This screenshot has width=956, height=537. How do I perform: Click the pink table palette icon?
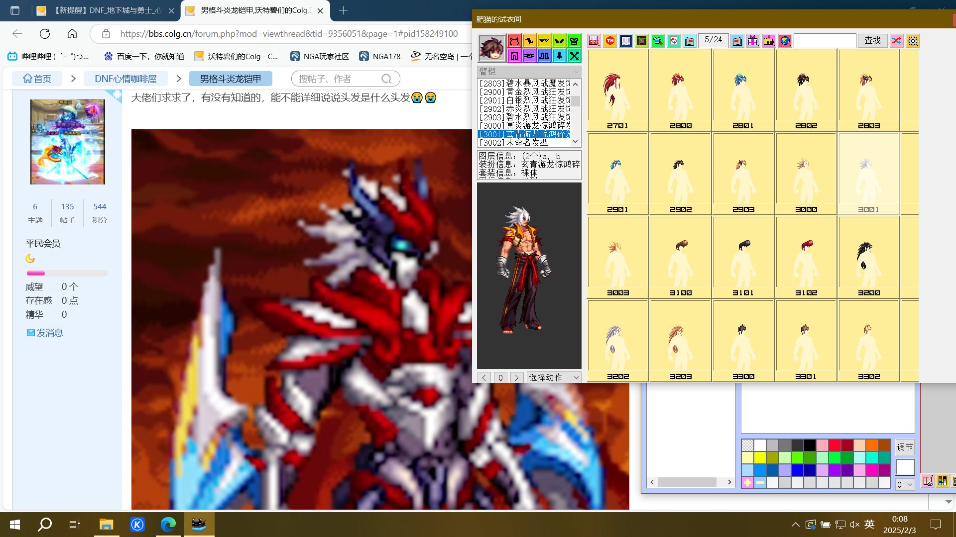[x=928, y=481]
